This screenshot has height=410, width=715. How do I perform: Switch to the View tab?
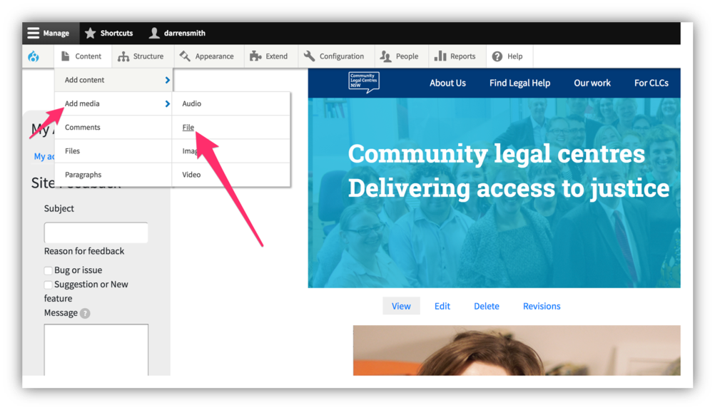pos(401,306)
